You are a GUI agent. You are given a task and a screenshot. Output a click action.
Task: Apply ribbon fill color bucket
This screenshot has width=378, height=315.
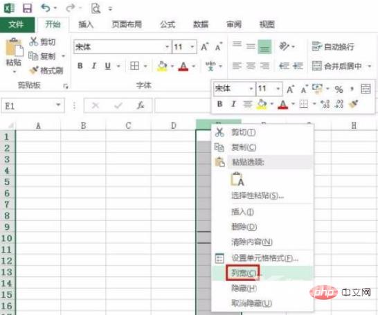pos(162,66)
